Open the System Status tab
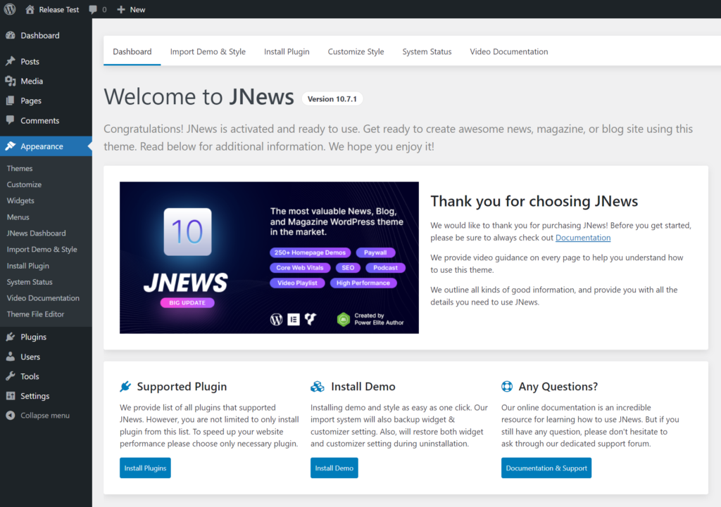This screenshot has height=507, width=721. pyautogui.click(x=427, y=51)
